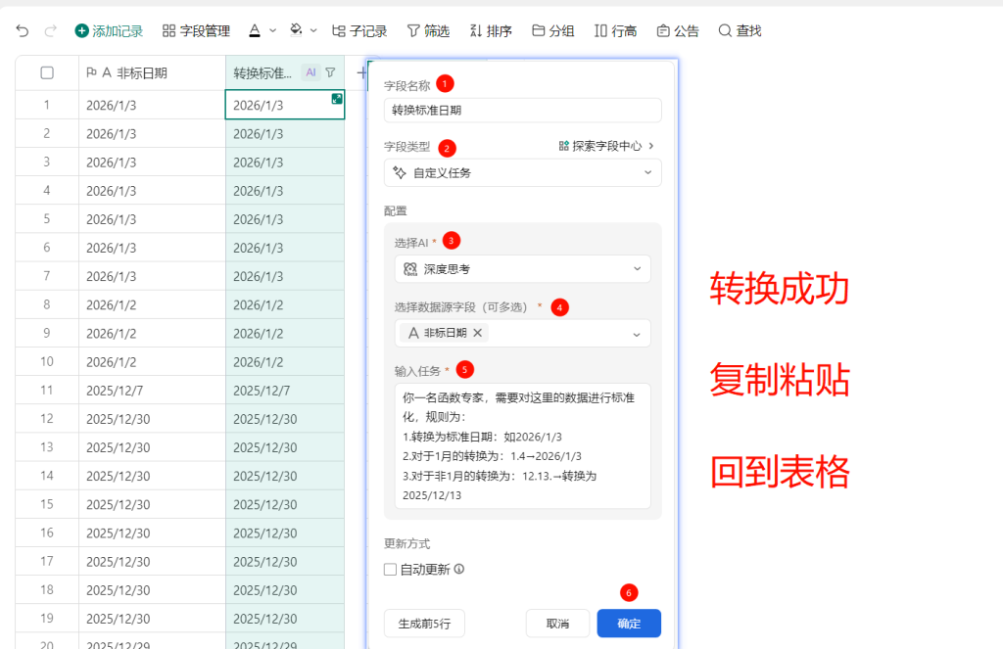Click 非标日期 cell in row 8
Screen dimensions: 1003x649
pyautogui.click(x=152, y=304)
